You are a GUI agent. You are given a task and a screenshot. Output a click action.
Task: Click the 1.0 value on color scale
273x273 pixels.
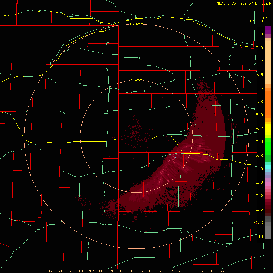259,182
